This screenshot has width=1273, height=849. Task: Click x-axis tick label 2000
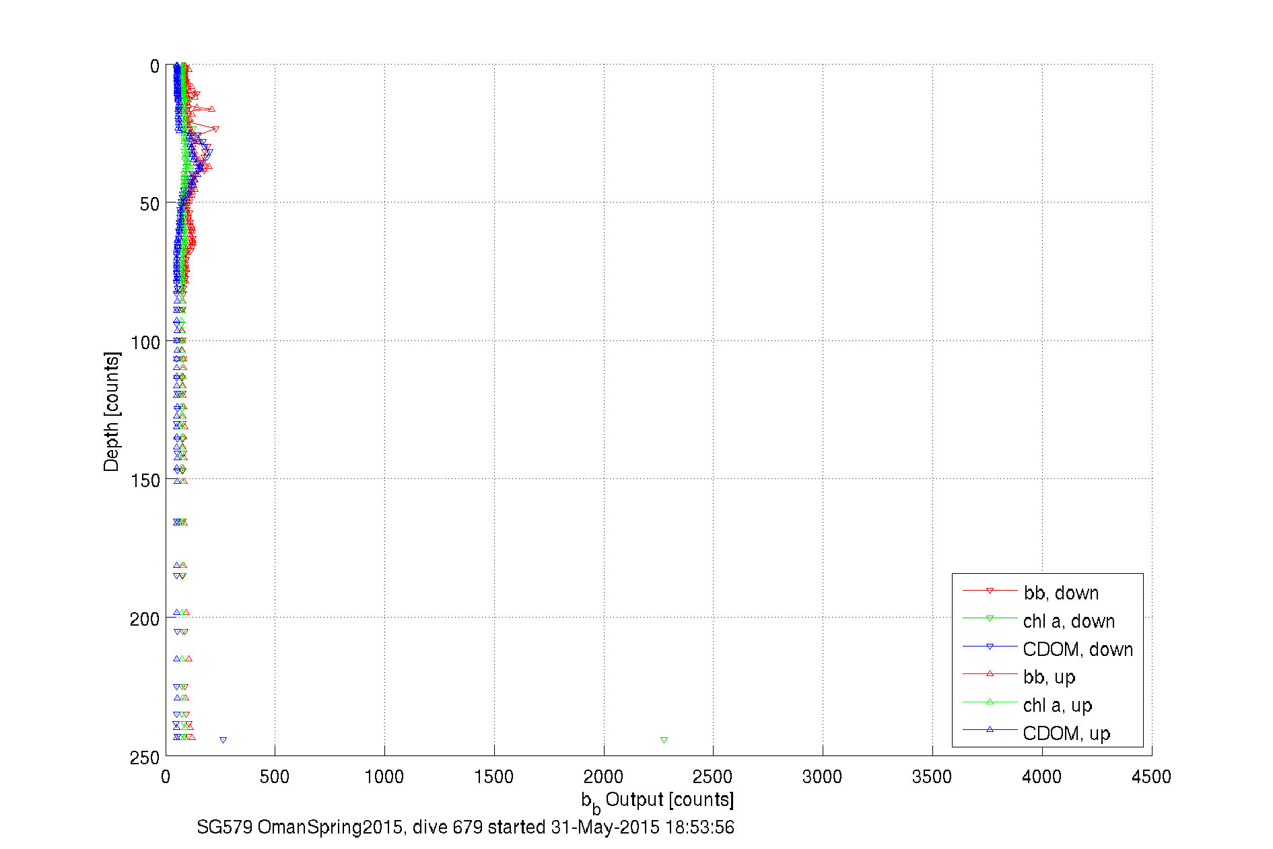(603, 777)
